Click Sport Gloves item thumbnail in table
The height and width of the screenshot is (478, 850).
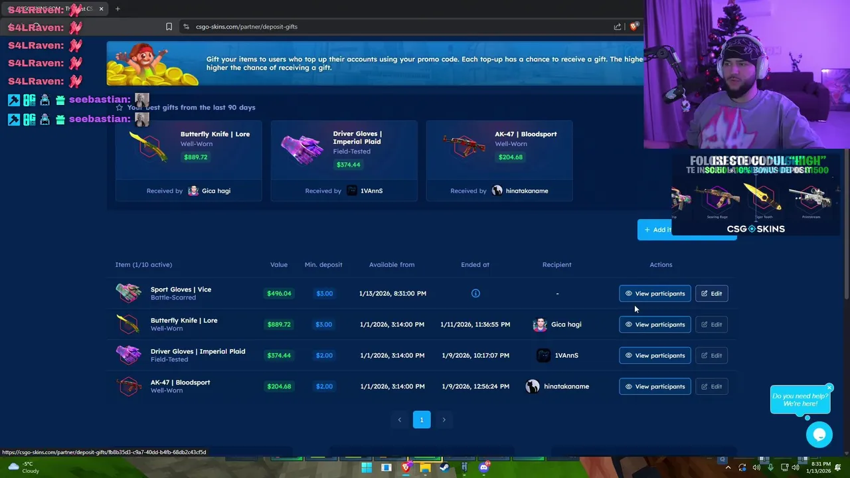[128, 293]
